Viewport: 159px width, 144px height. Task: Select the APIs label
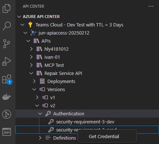click(46, 41)
